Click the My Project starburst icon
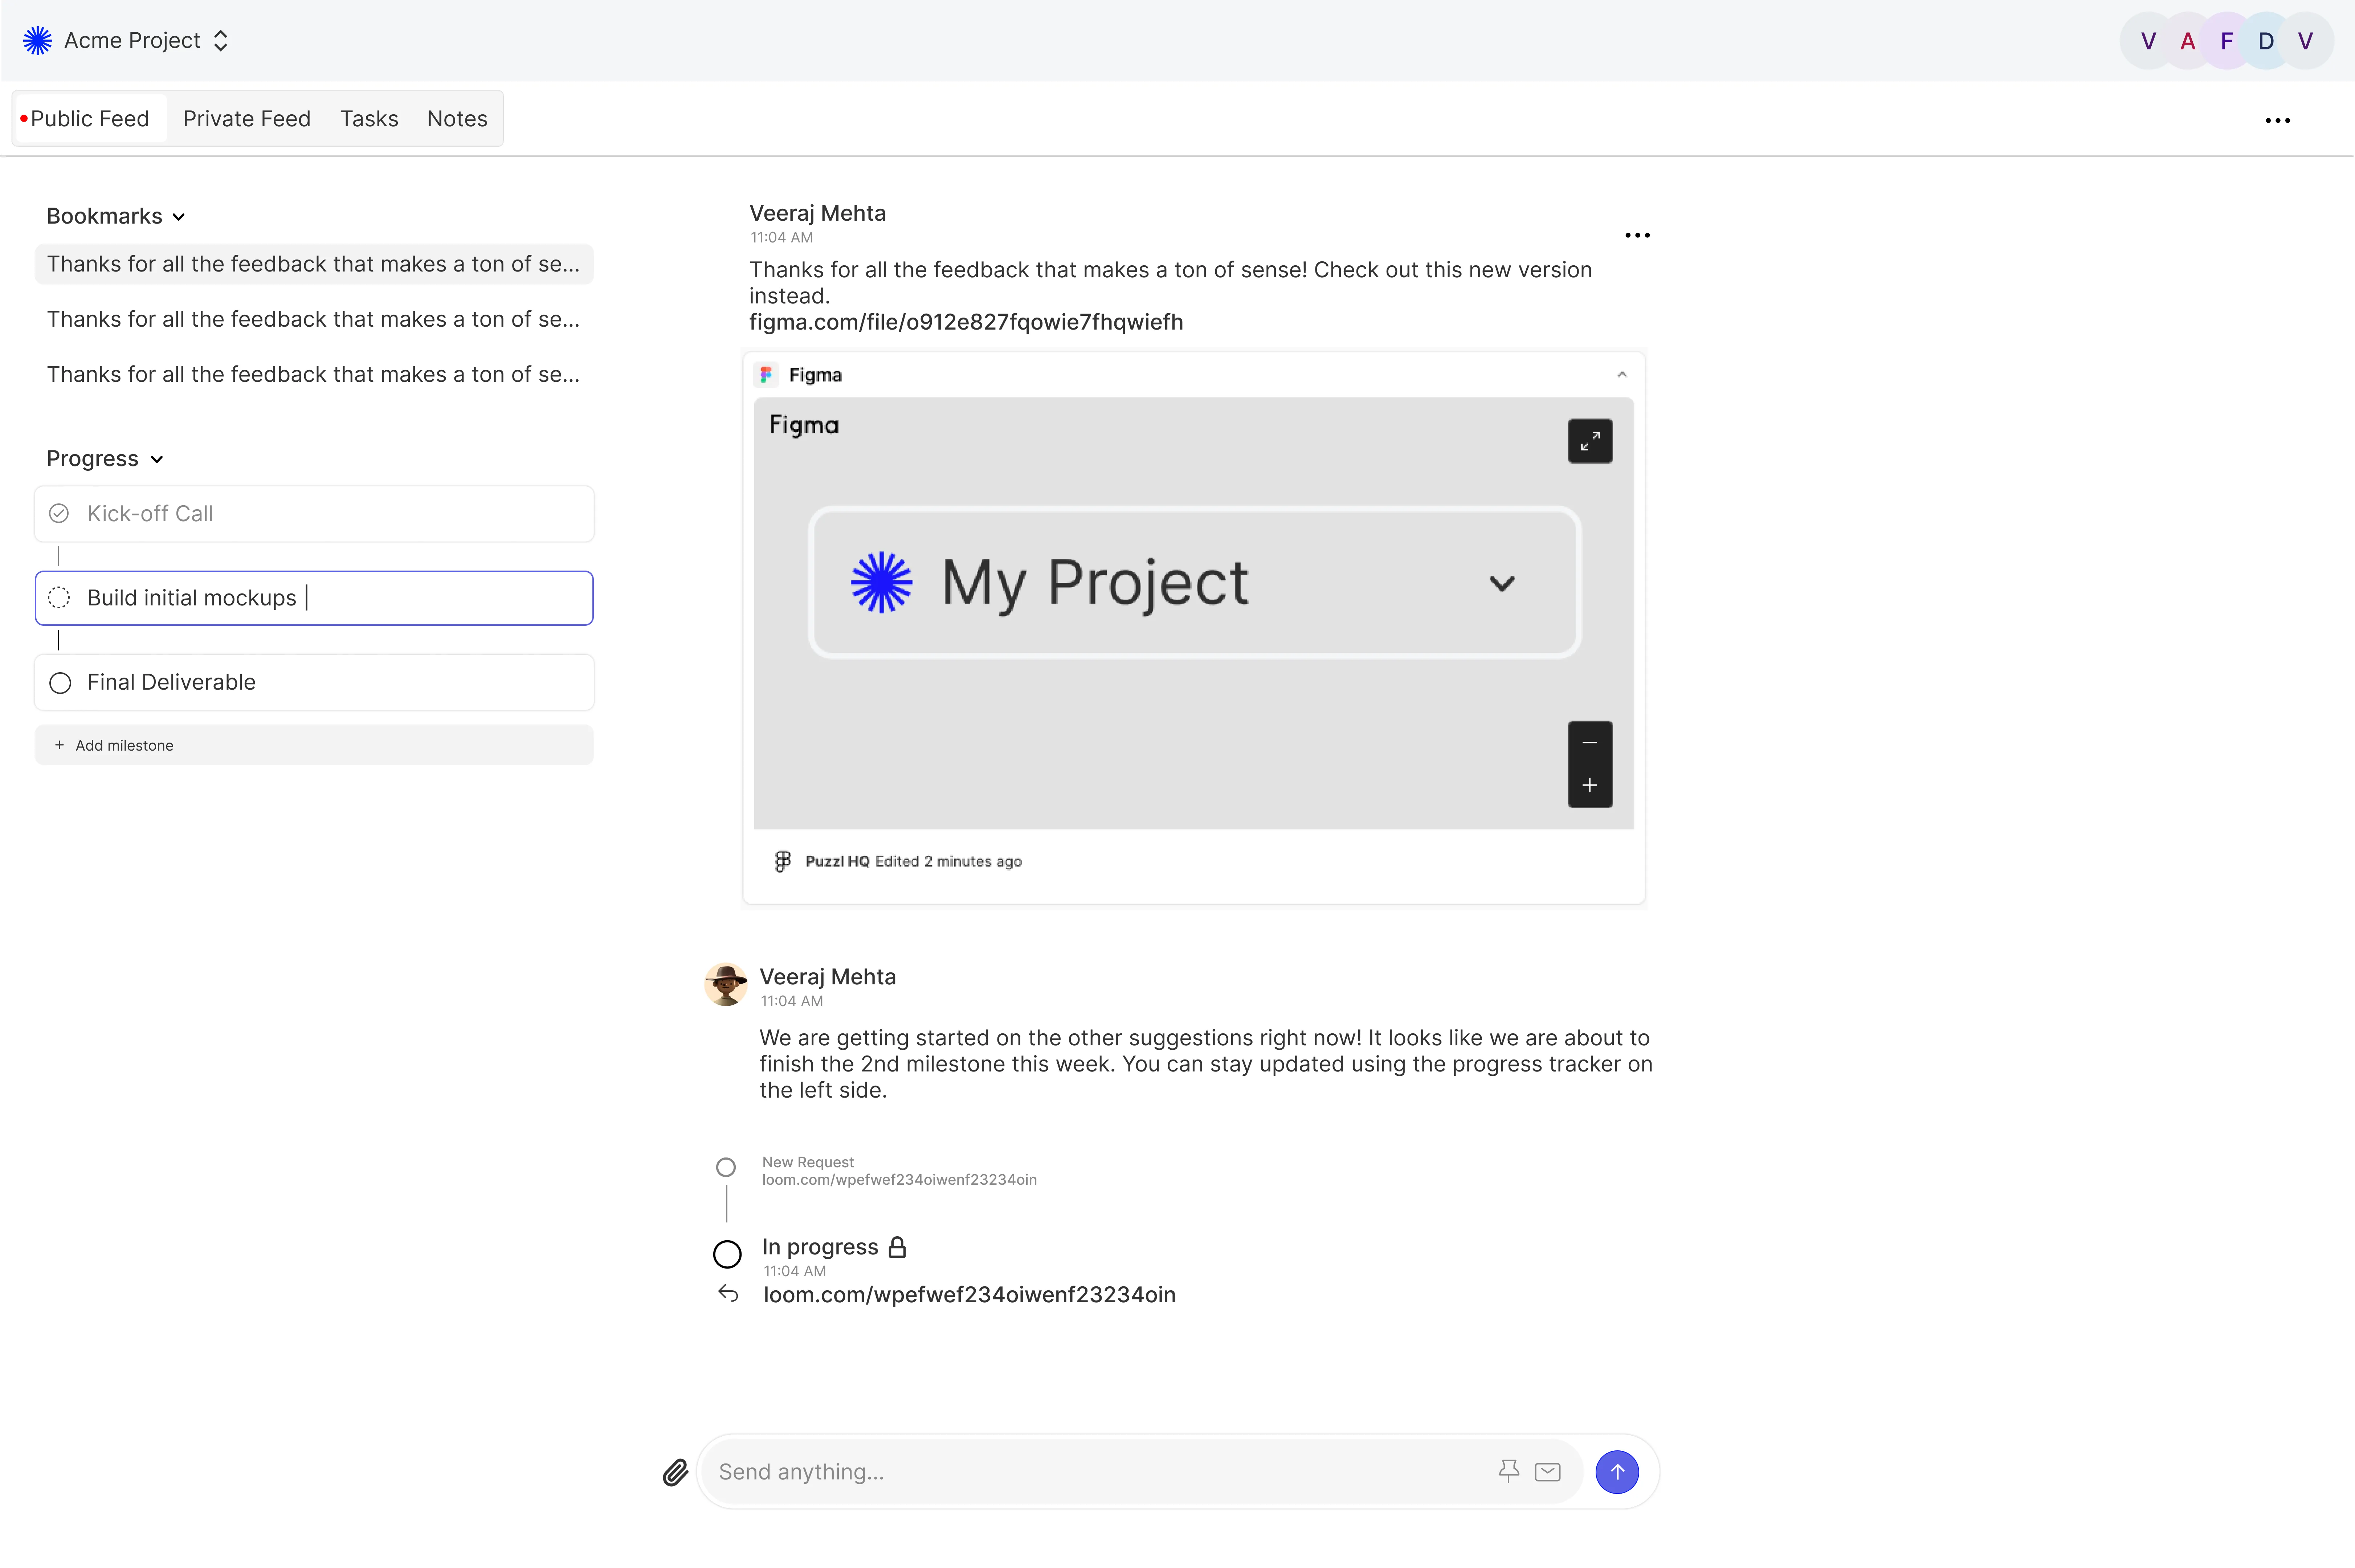2355x1568 pixels. (881, 582)
